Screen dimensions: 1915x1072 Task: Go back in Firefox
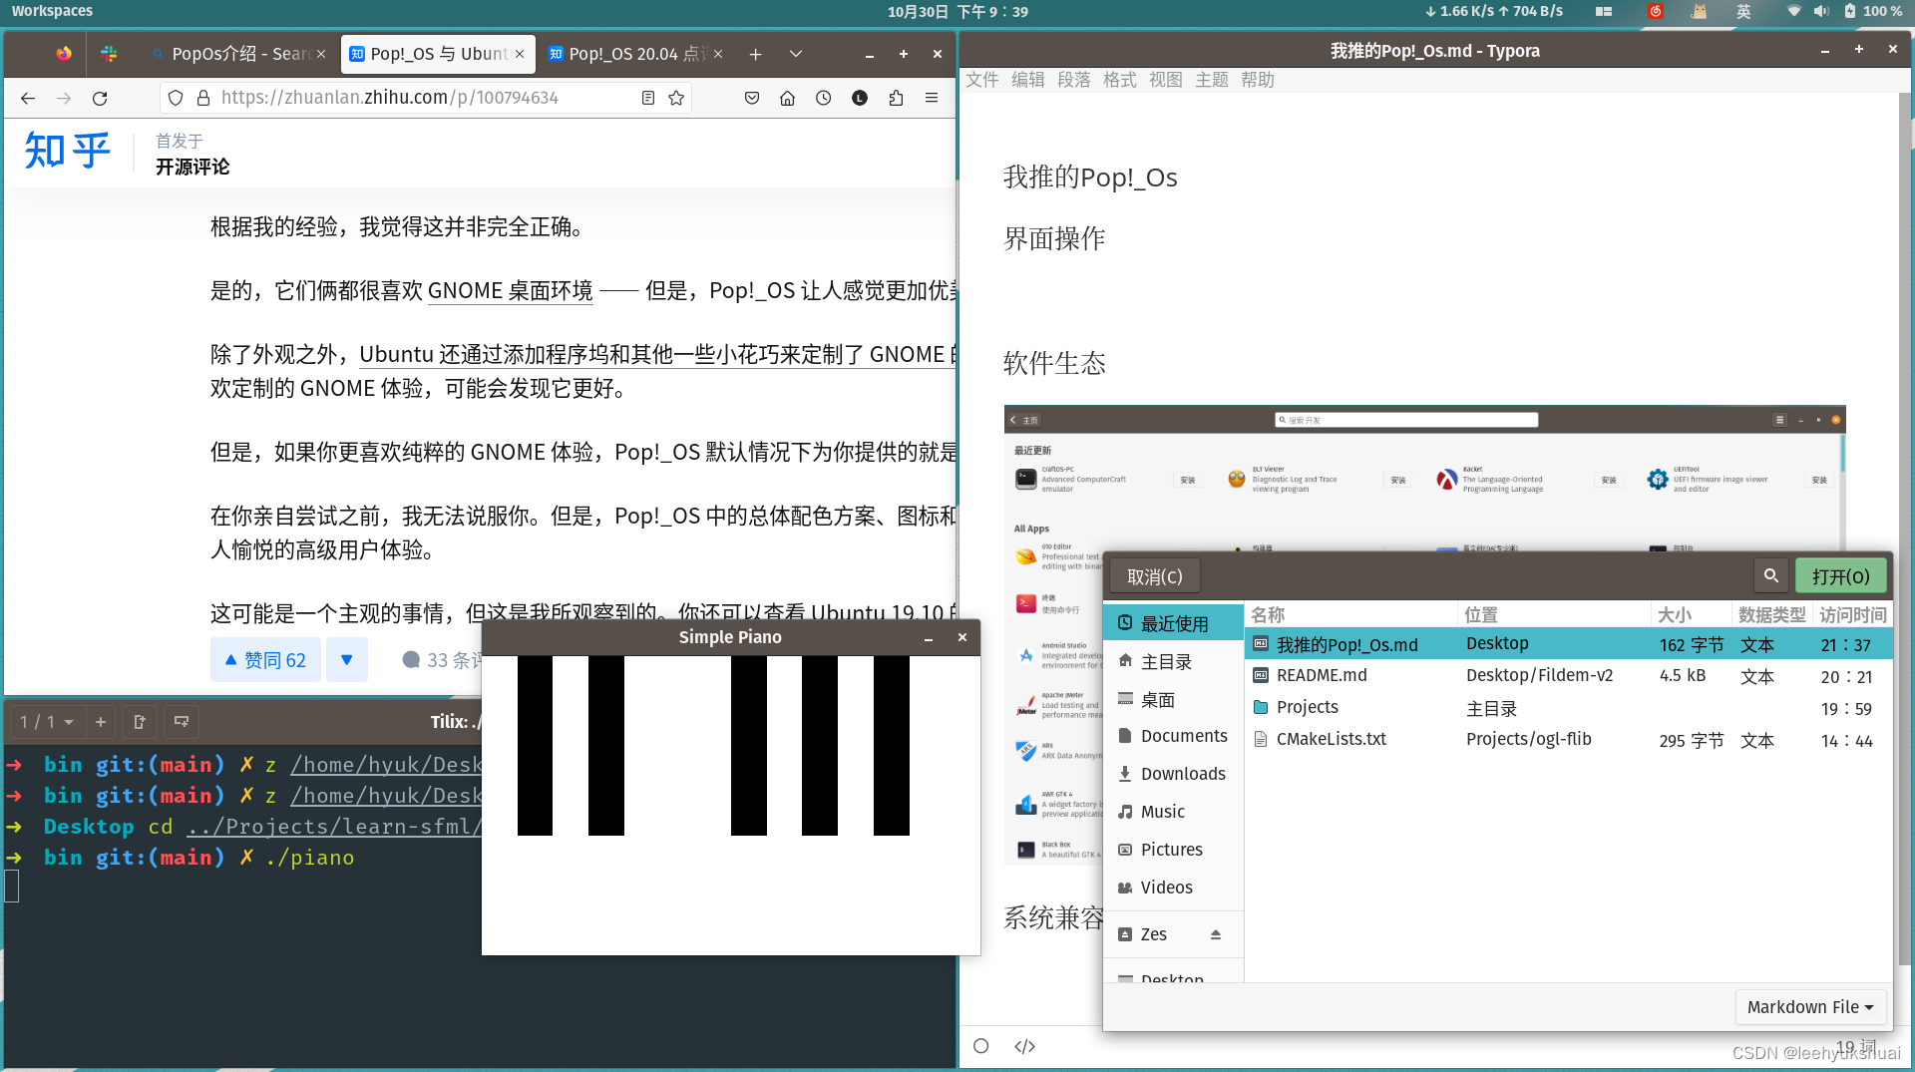tap(28, 98)
